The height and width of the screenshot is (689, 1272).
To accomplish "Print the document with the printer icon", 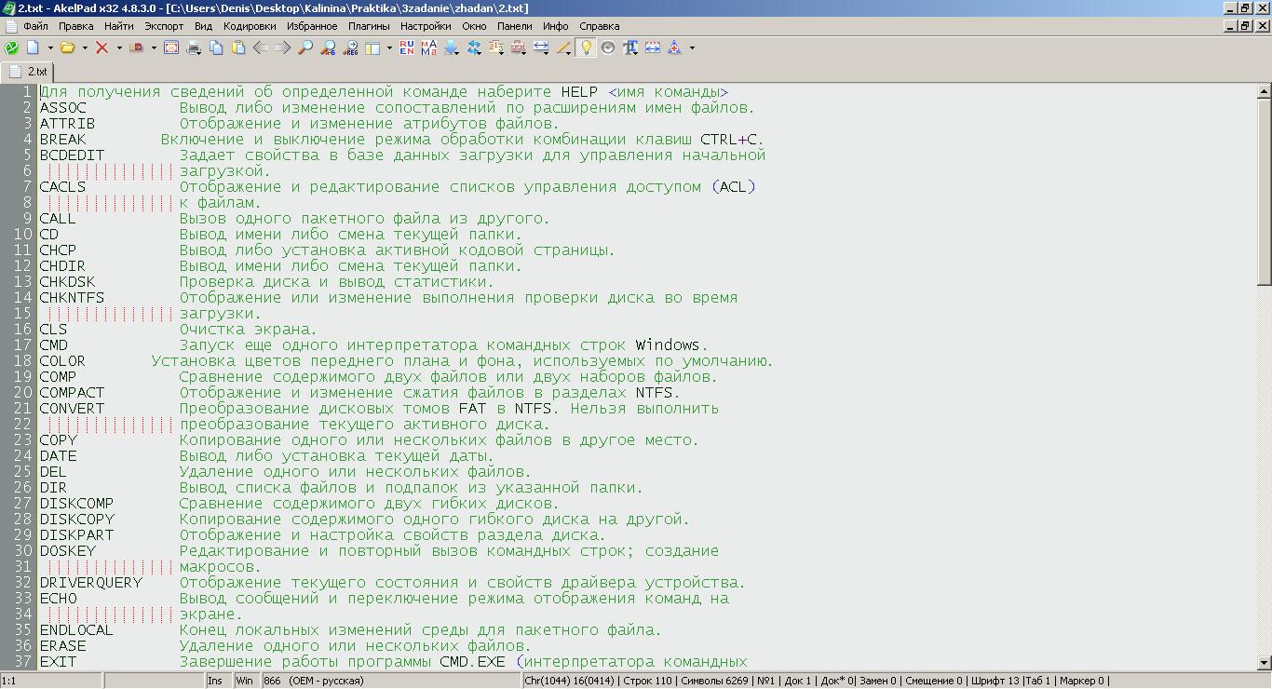I will point(194,47).
